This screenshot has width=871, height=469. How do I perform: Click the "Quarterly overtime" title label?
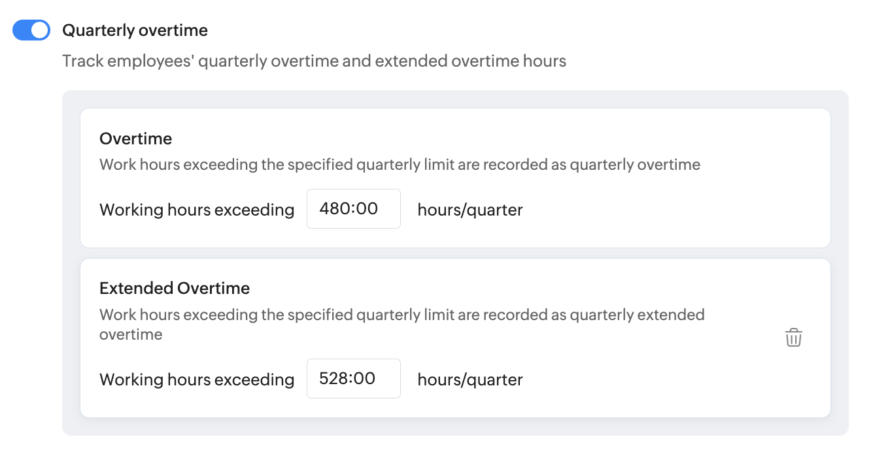pos(135,30)
